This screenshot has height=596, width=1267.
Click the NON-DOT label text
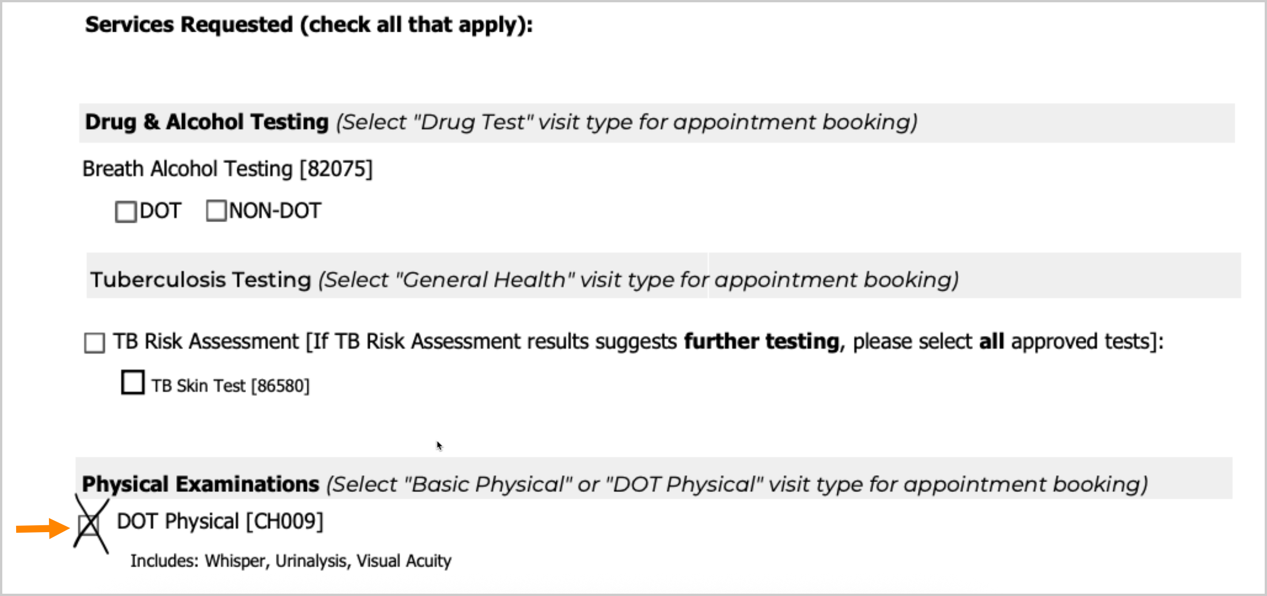[275, 211]
